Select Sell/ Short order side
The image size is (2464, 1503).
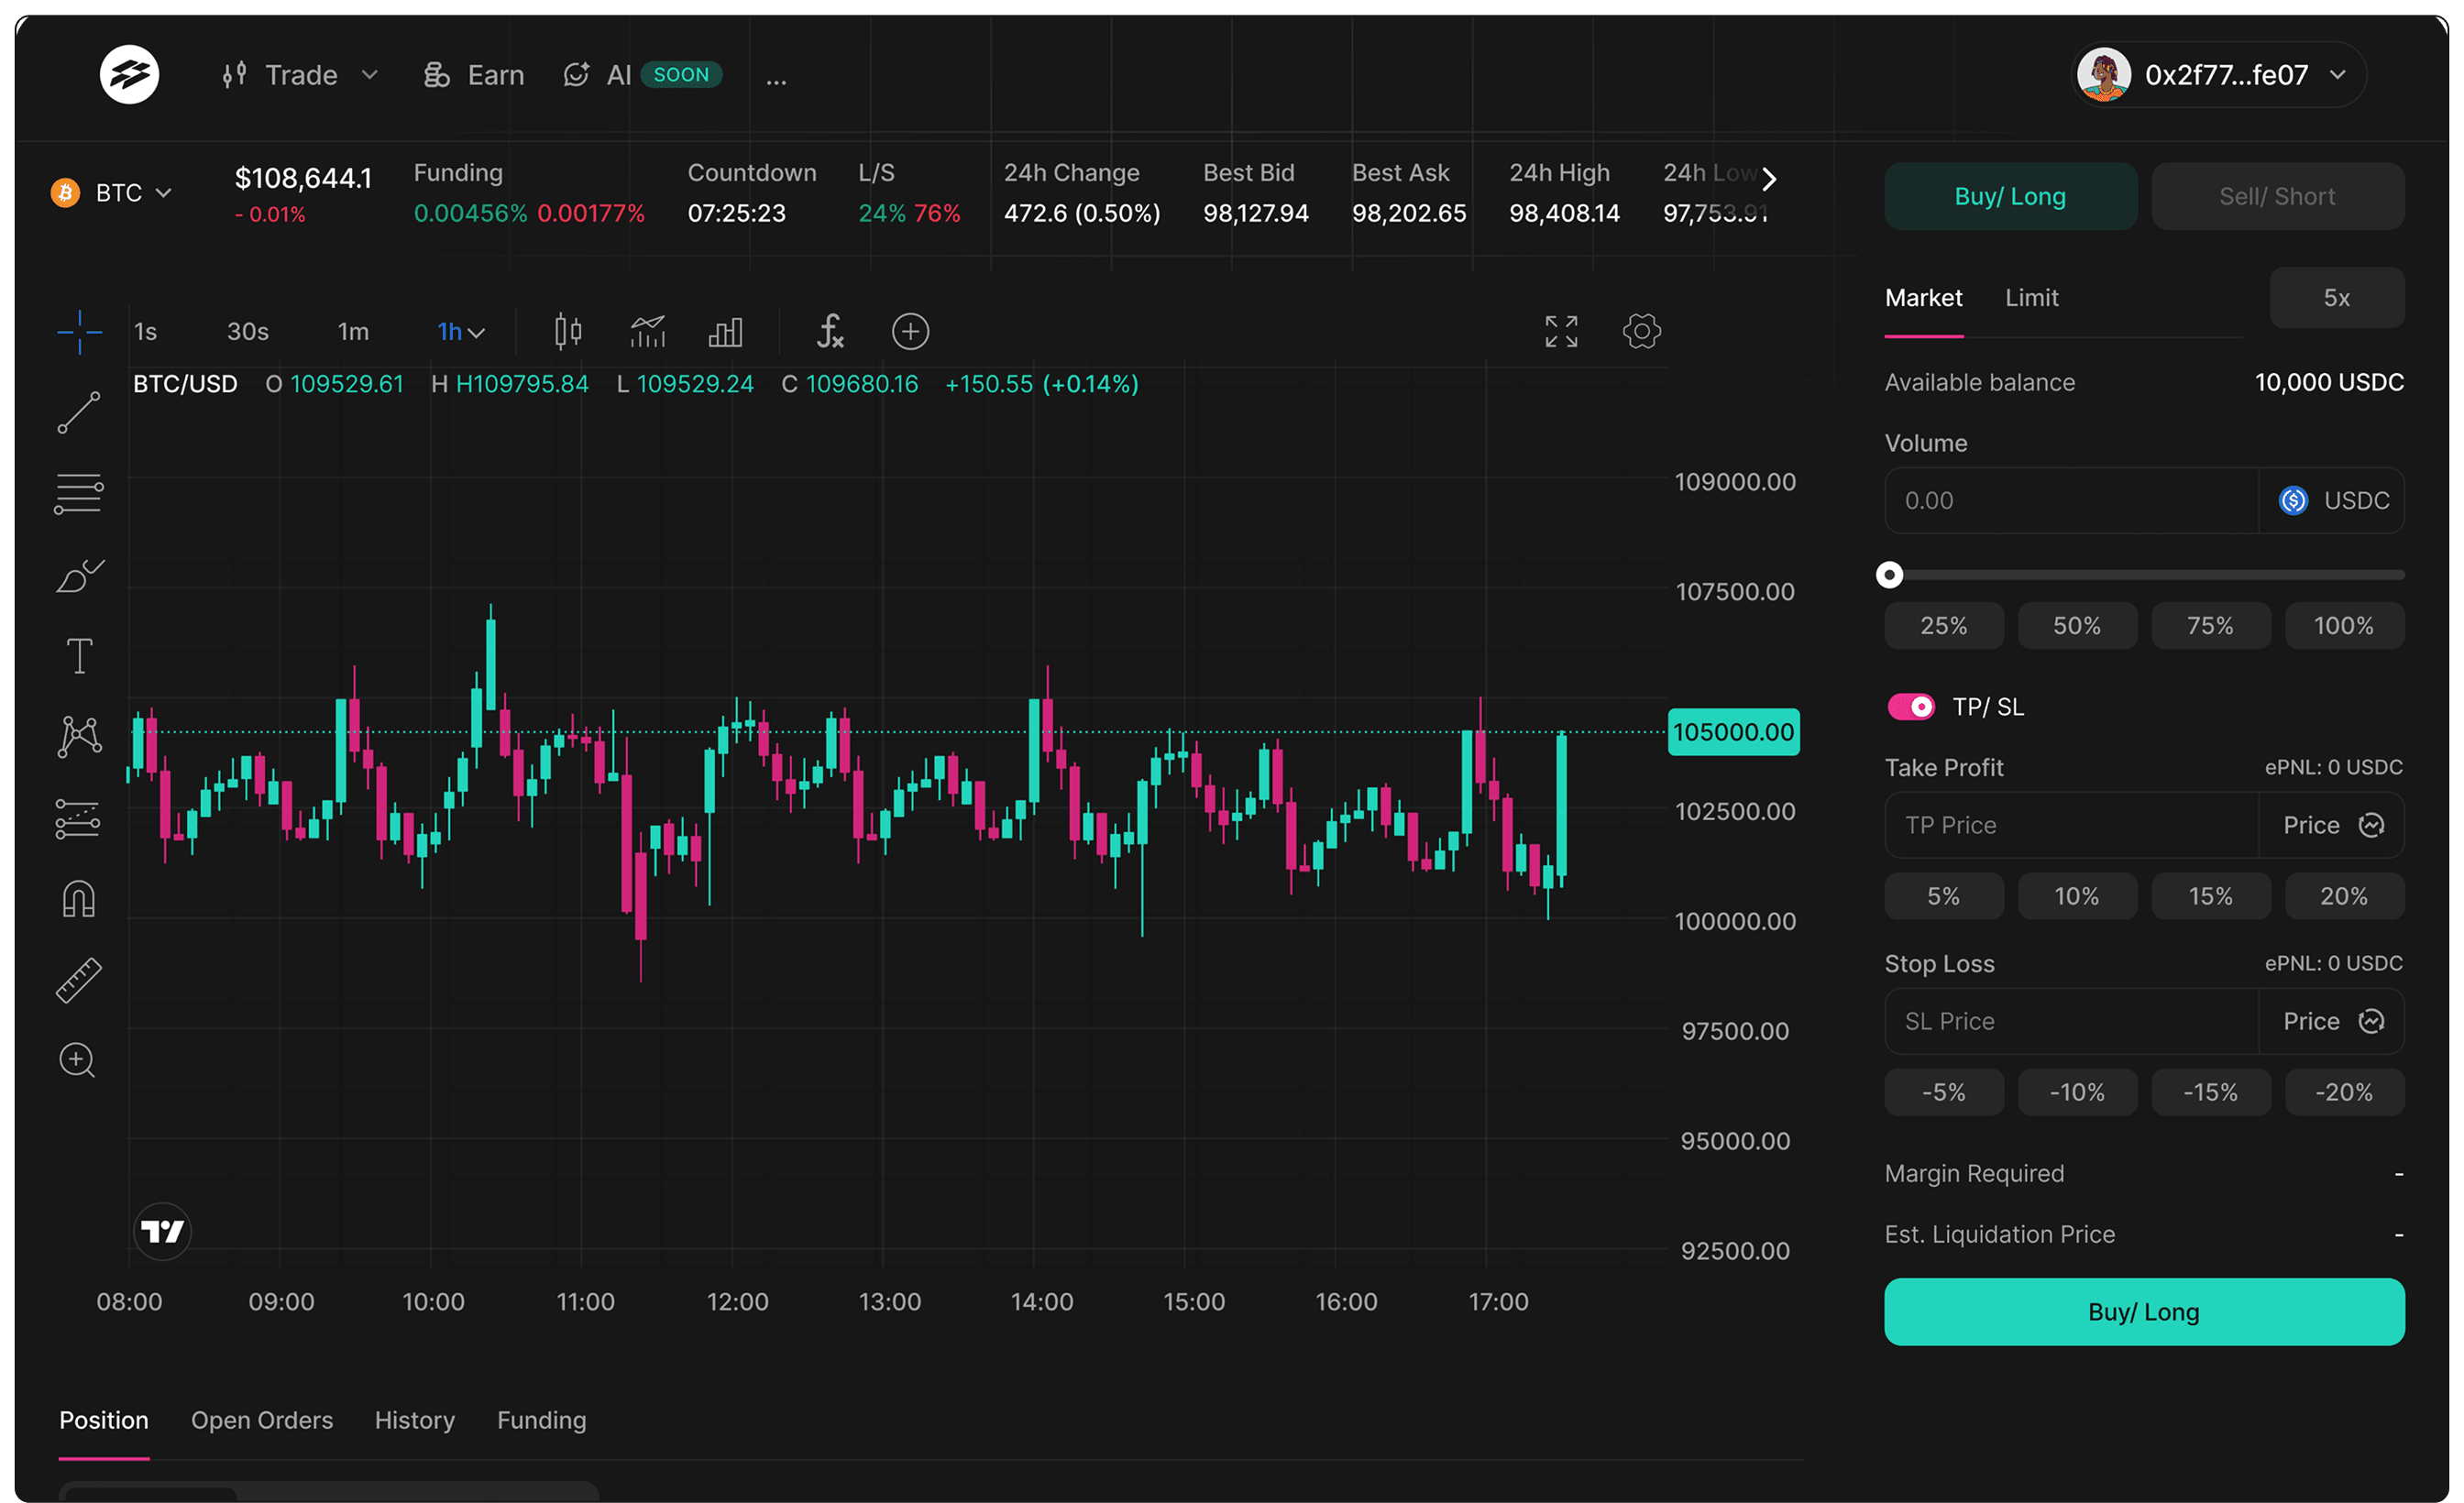point(2277,196)
